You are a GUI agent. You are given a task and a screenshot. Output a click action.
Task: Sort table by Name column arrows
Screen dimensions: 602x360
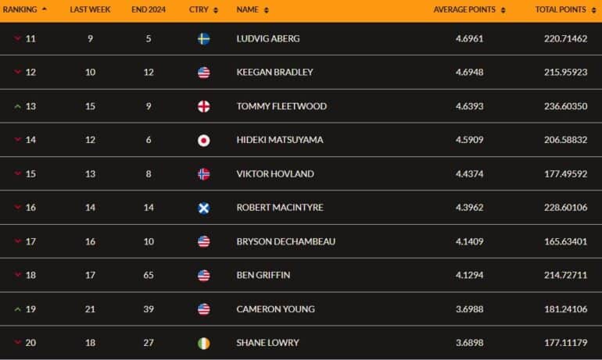(266, 10)
